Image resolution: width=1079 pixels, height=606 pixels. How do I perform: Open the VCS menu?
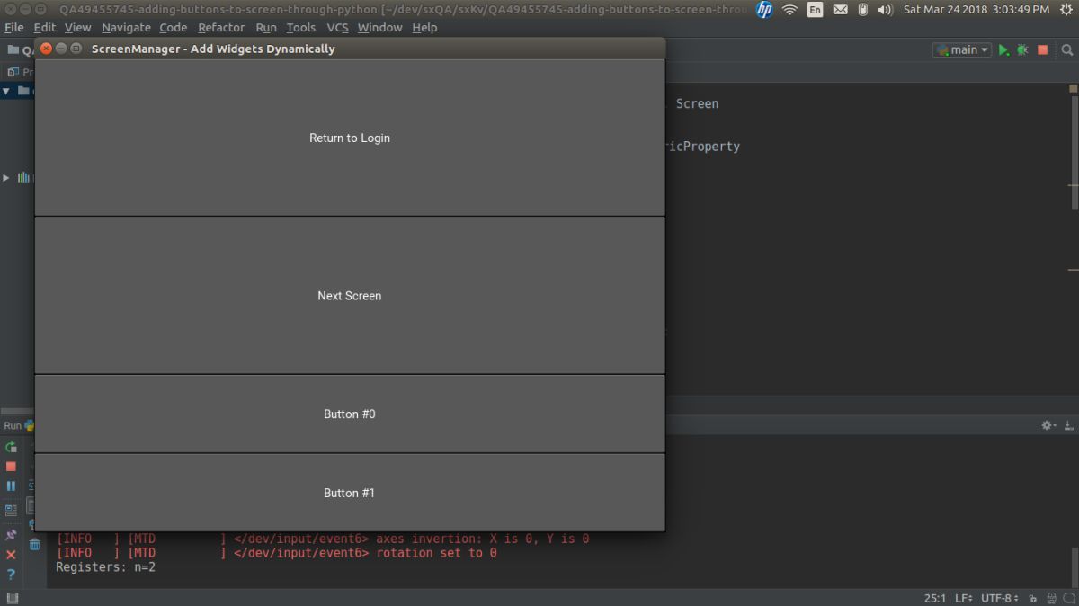pyautogui.click(x=337, y=27)
